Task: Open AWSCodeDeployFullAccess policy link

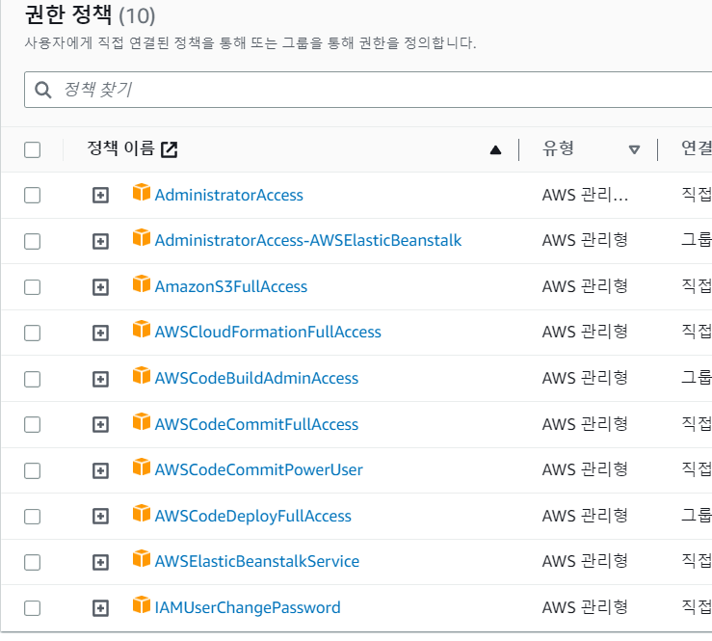Action: click(x=253, y=516)
